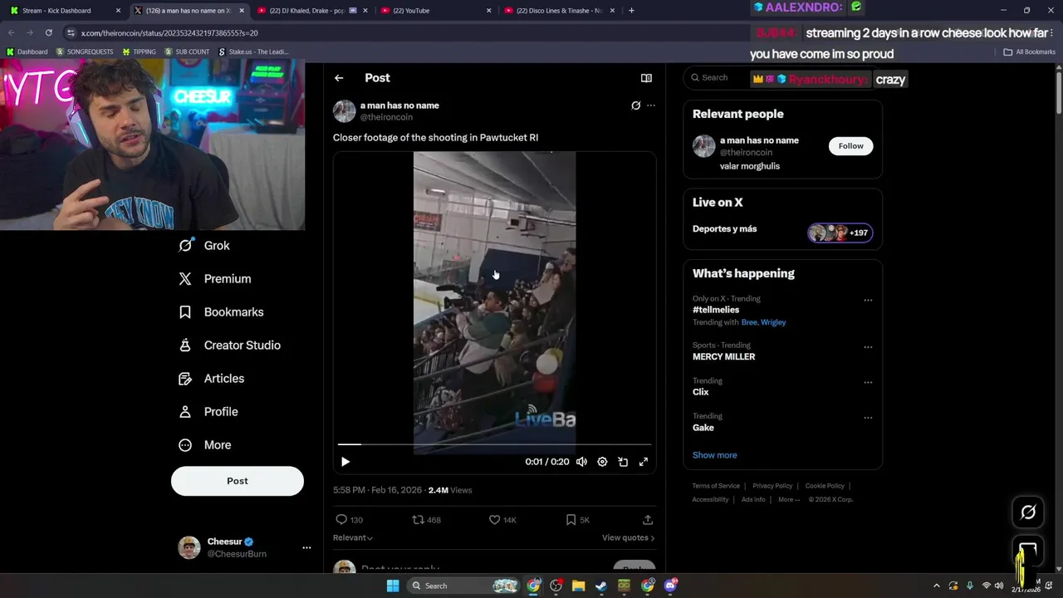Click the site info icon in address bar
The height and width of the screenshot is (598, 1063).
click(x=71, y=32)
